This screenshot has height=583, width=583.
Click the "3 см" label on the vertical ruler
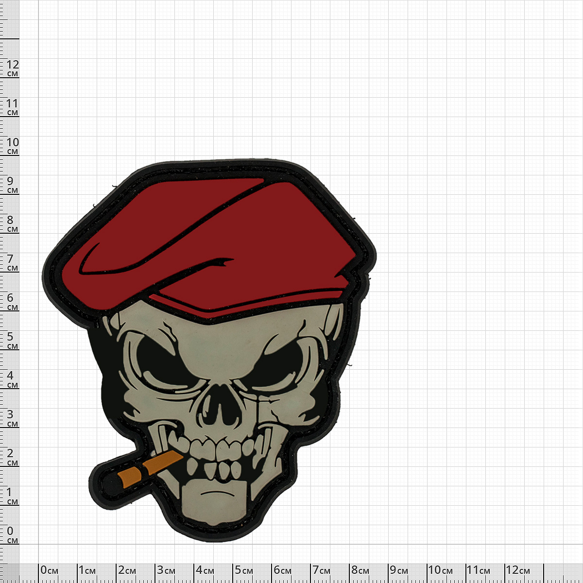pos(13,418)
